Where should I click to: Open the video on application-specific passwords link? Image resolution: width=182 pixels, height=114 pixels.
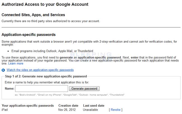point(40,70)
